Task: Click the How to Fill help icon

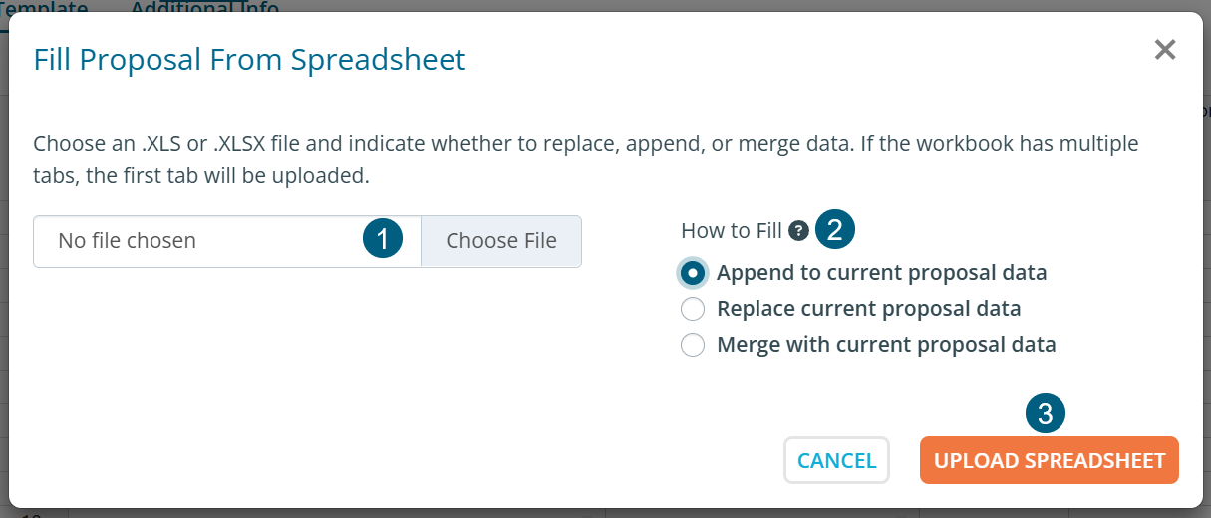Action: click(797, 231)
